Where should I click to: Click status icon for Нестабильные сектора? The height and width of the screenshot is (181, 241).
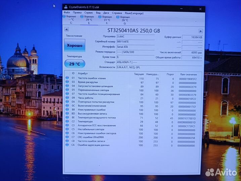[x=67, y=129]
